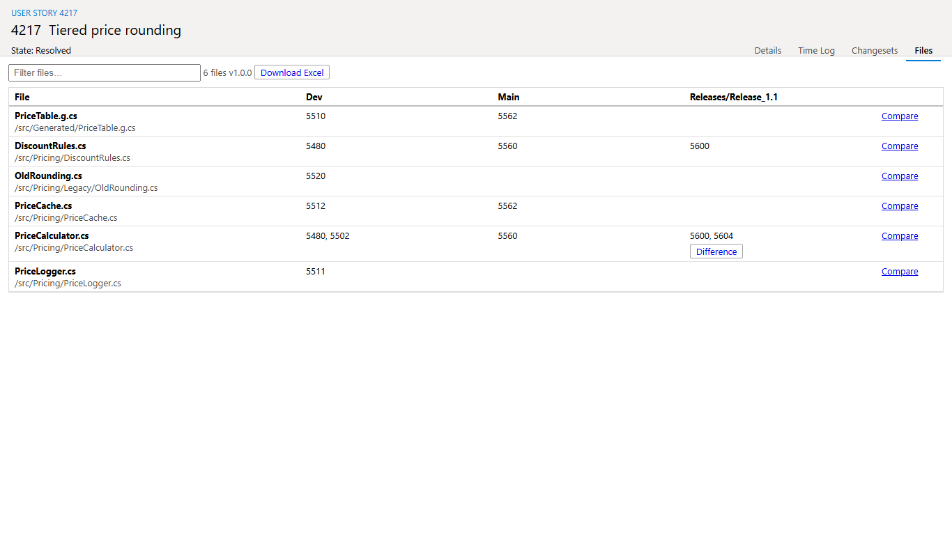Focus the Filter files input box
The width and height of the screenshot is (952, 535).
pos(105,72)
